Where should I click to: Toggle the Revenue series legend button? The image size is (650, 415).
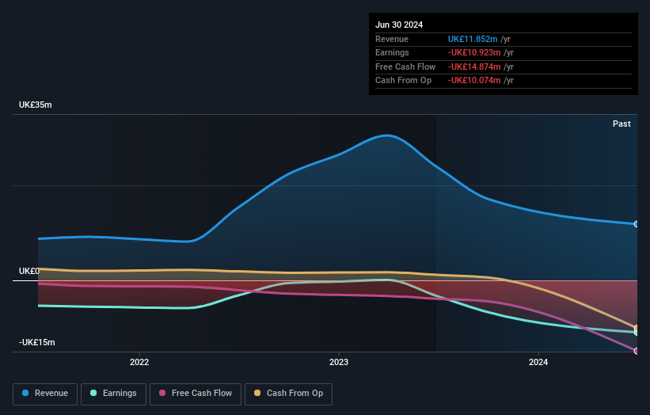pos(45,394)
